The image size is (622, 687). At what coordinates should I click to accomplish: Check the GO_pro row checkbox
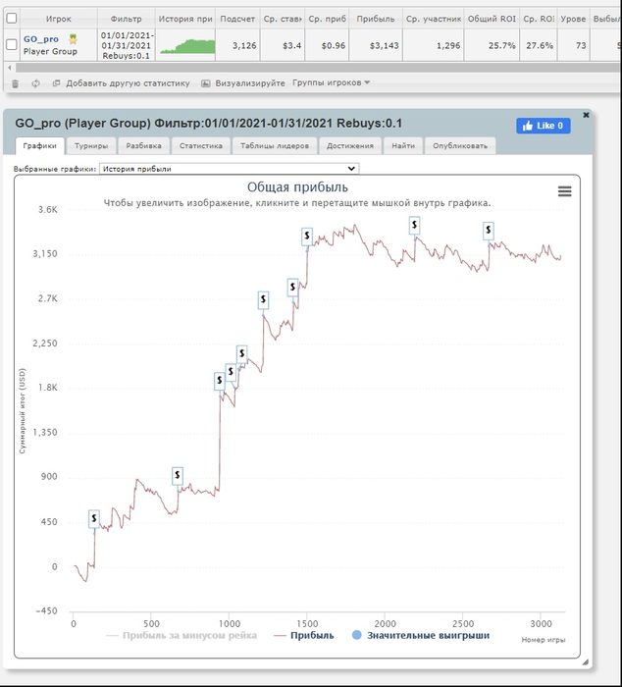pos(12,45)
